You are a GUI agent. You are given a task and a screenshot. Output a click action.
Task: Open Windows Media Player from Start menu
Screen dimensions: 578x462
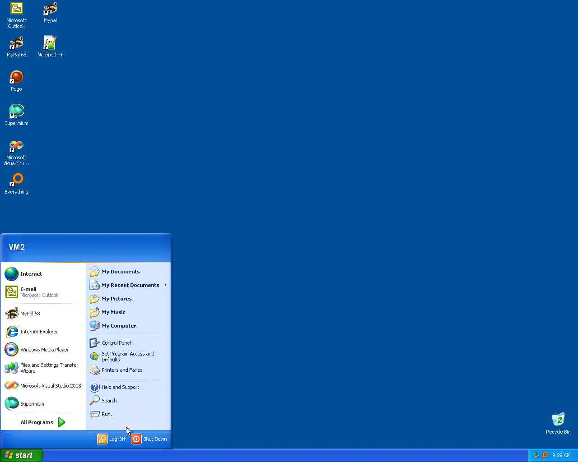[43, 350]
